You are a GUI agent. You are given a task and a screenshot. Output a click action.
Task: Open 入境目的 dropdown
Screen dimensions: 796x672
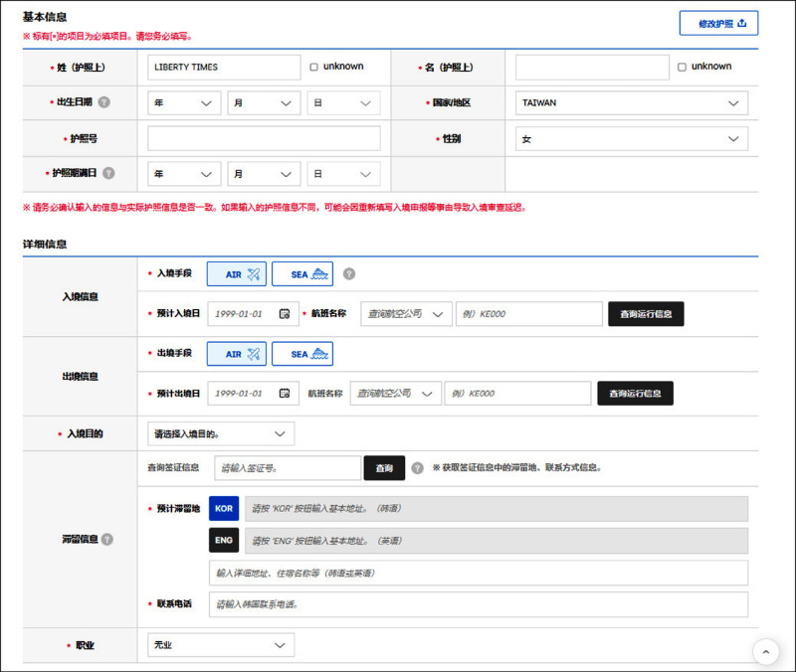(221, 433)
